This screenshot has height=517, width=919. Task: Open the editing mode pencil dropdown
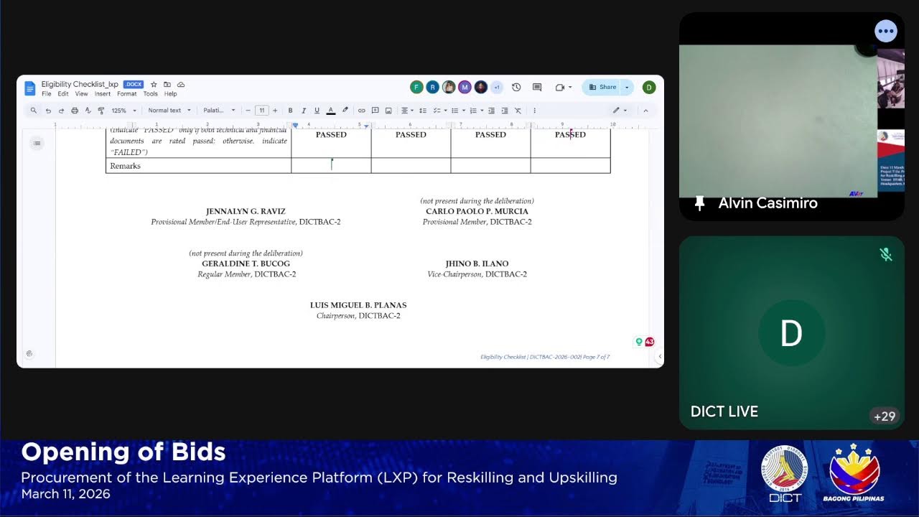pyautogui.click(x=620, y=111)
